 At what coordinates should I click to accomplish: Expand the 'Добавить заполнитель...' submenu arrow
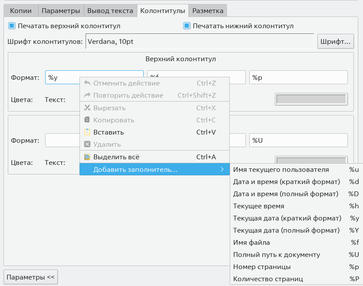(222, 170)
